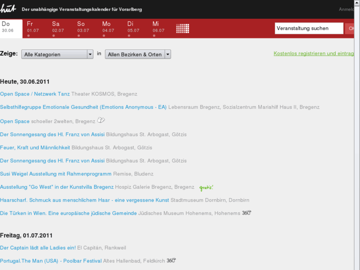Image resolution: width=360 pixels, height=270 pixels.
Task: Click venue text Hospiz Galerie Bregenz, Bregenz
Action: 154,187
